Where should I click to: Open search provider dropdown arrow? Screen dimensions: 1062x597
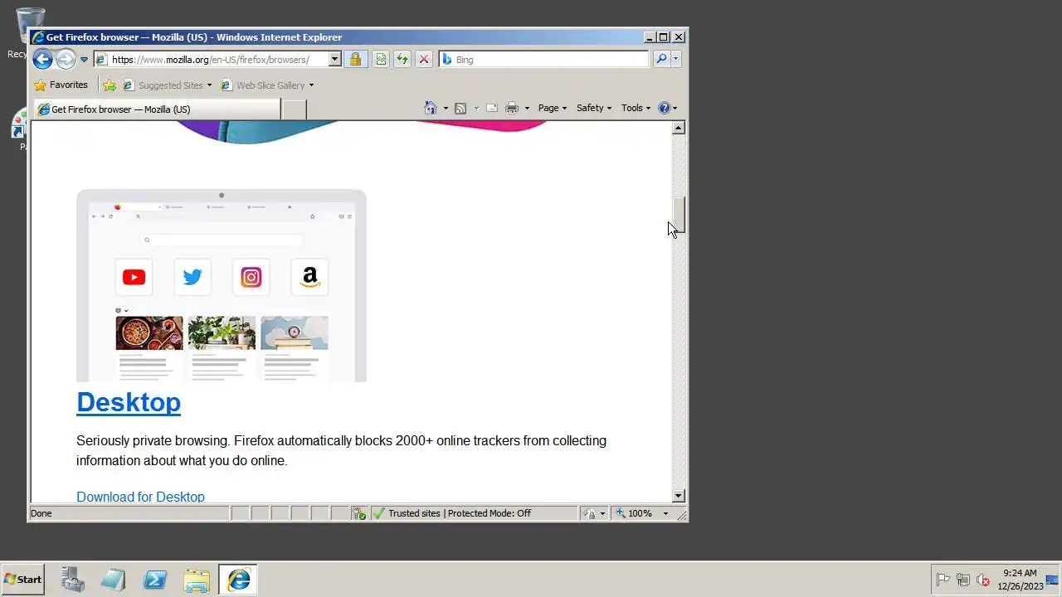(x=675, y=59)
